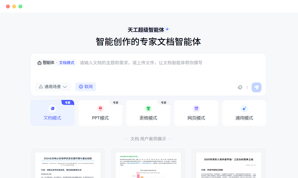This screenshot has height=178, width=298.
Task: Open the 通用场景 dropdown
Action: tap(53, 87)
